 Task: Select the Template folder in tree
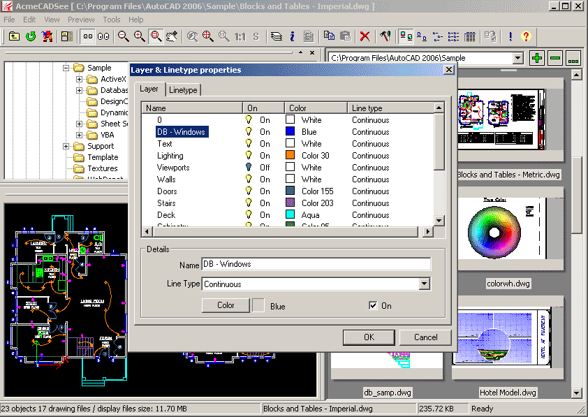click(x=103, y=157)
